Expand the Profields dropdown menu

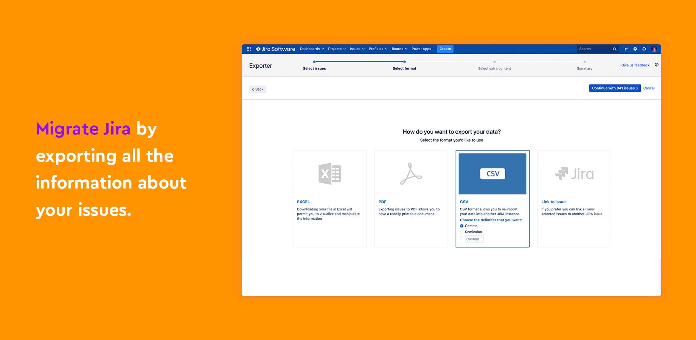tap(378, 49)
